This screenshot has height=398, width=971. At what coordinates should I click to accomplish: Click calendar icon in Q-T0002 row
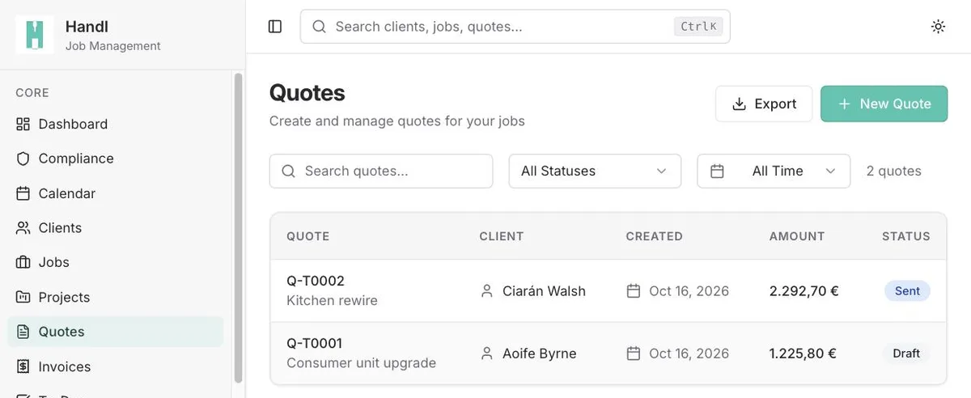(634, 290)
